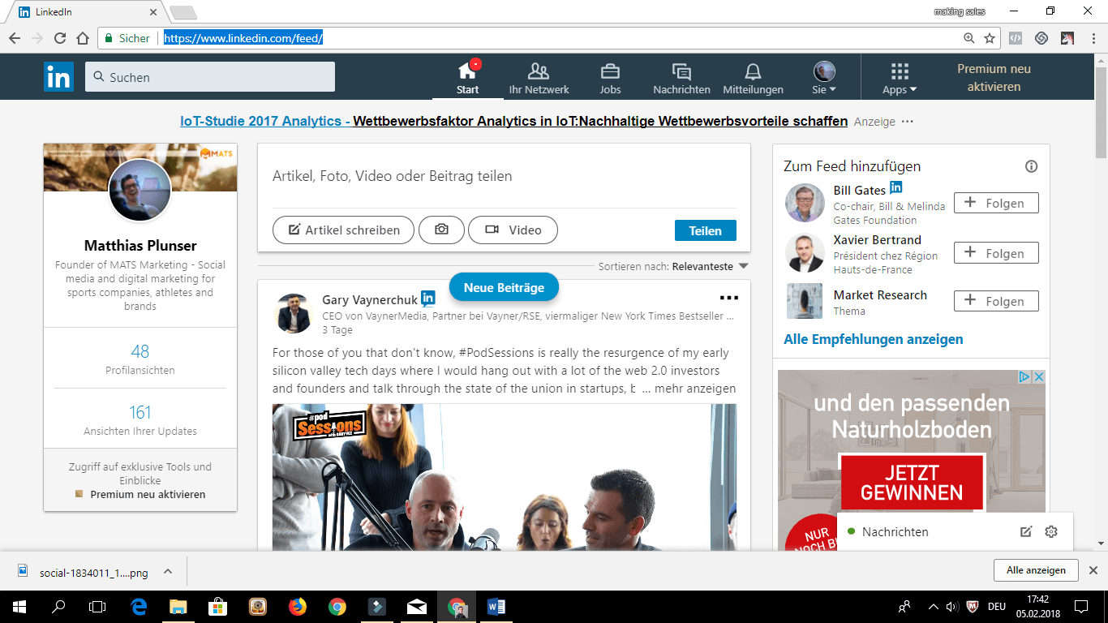Screen dimensions: 1108x623
Task: Open the Nachrichten messaging panel
Action: [895, 532]
